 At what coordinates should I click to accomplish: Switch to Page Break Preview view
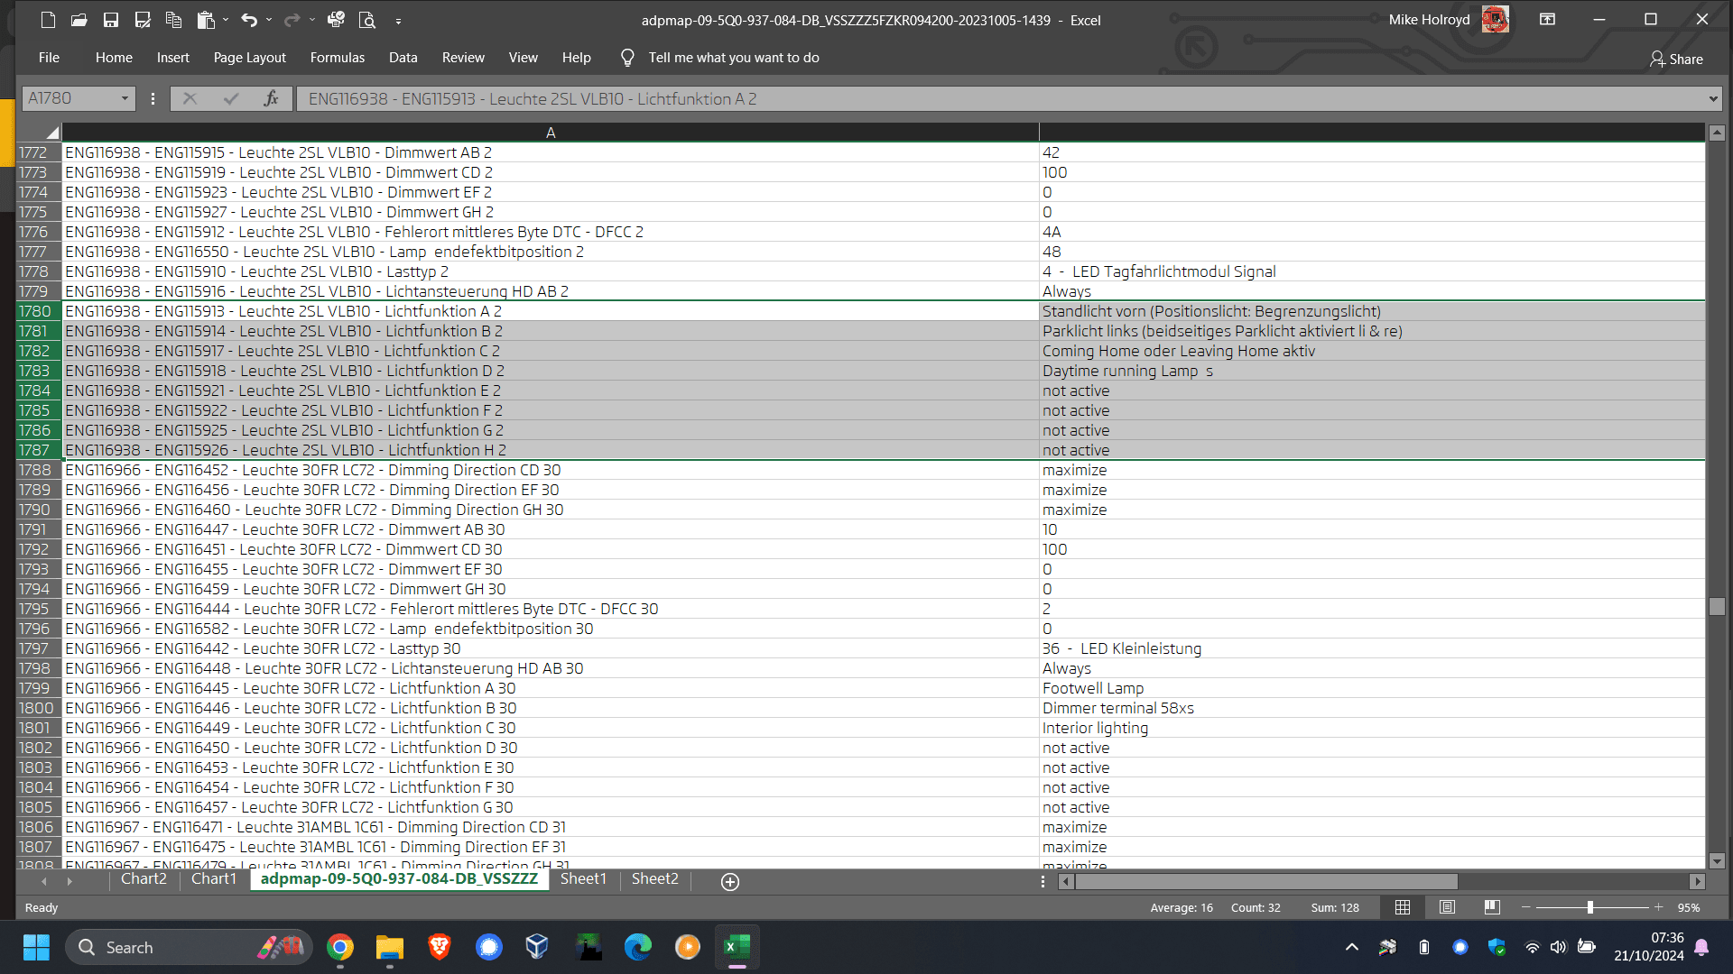click(x=1491, y=907)
